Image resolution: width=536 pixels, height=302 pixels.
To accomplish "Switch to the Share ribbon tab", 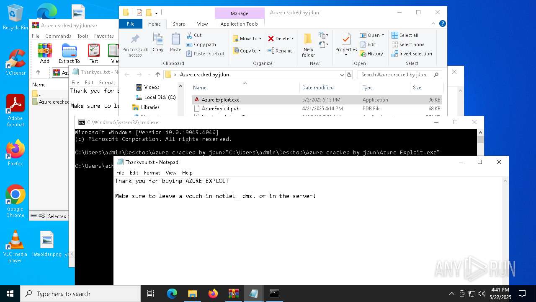I will coord(179,24).
